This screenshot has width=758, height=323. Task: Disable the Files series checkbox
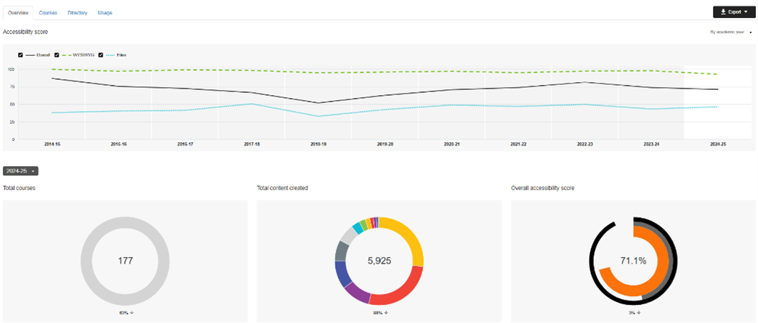[x=100, y=54]
